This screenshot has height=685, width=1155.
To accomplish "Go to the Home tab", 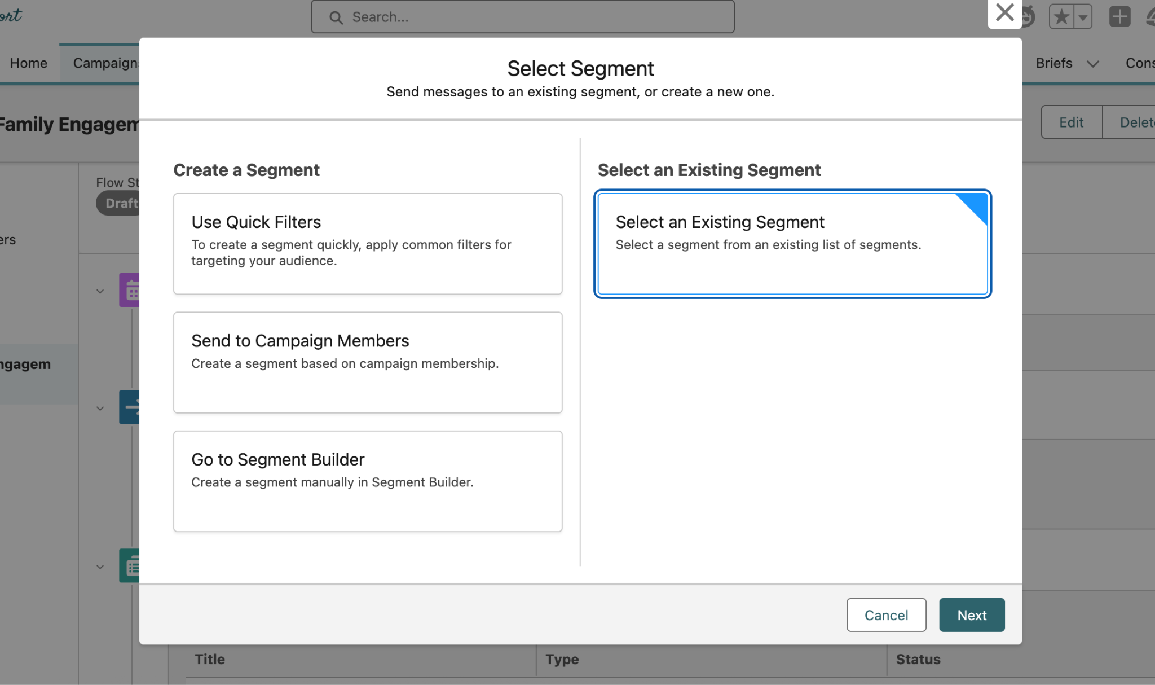I will pyautogui.click(x=29, y=63).
